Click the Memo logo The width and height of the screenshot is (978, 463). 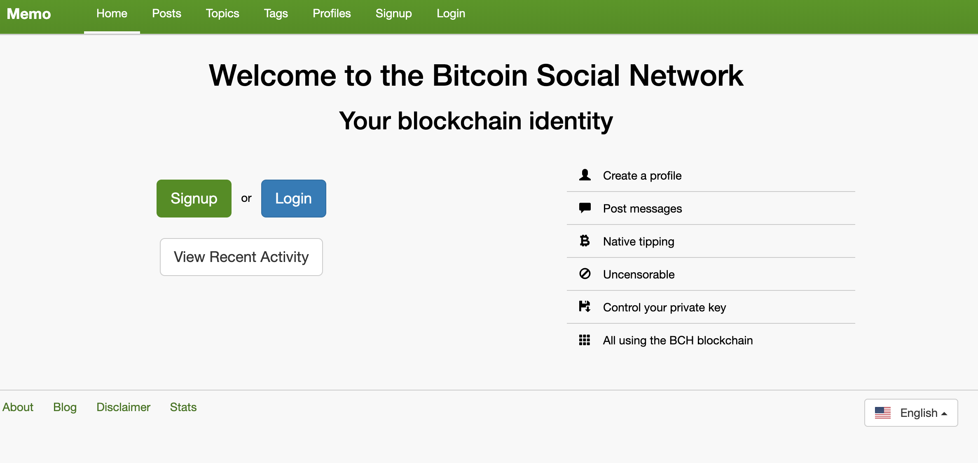[x=29, y=14]
